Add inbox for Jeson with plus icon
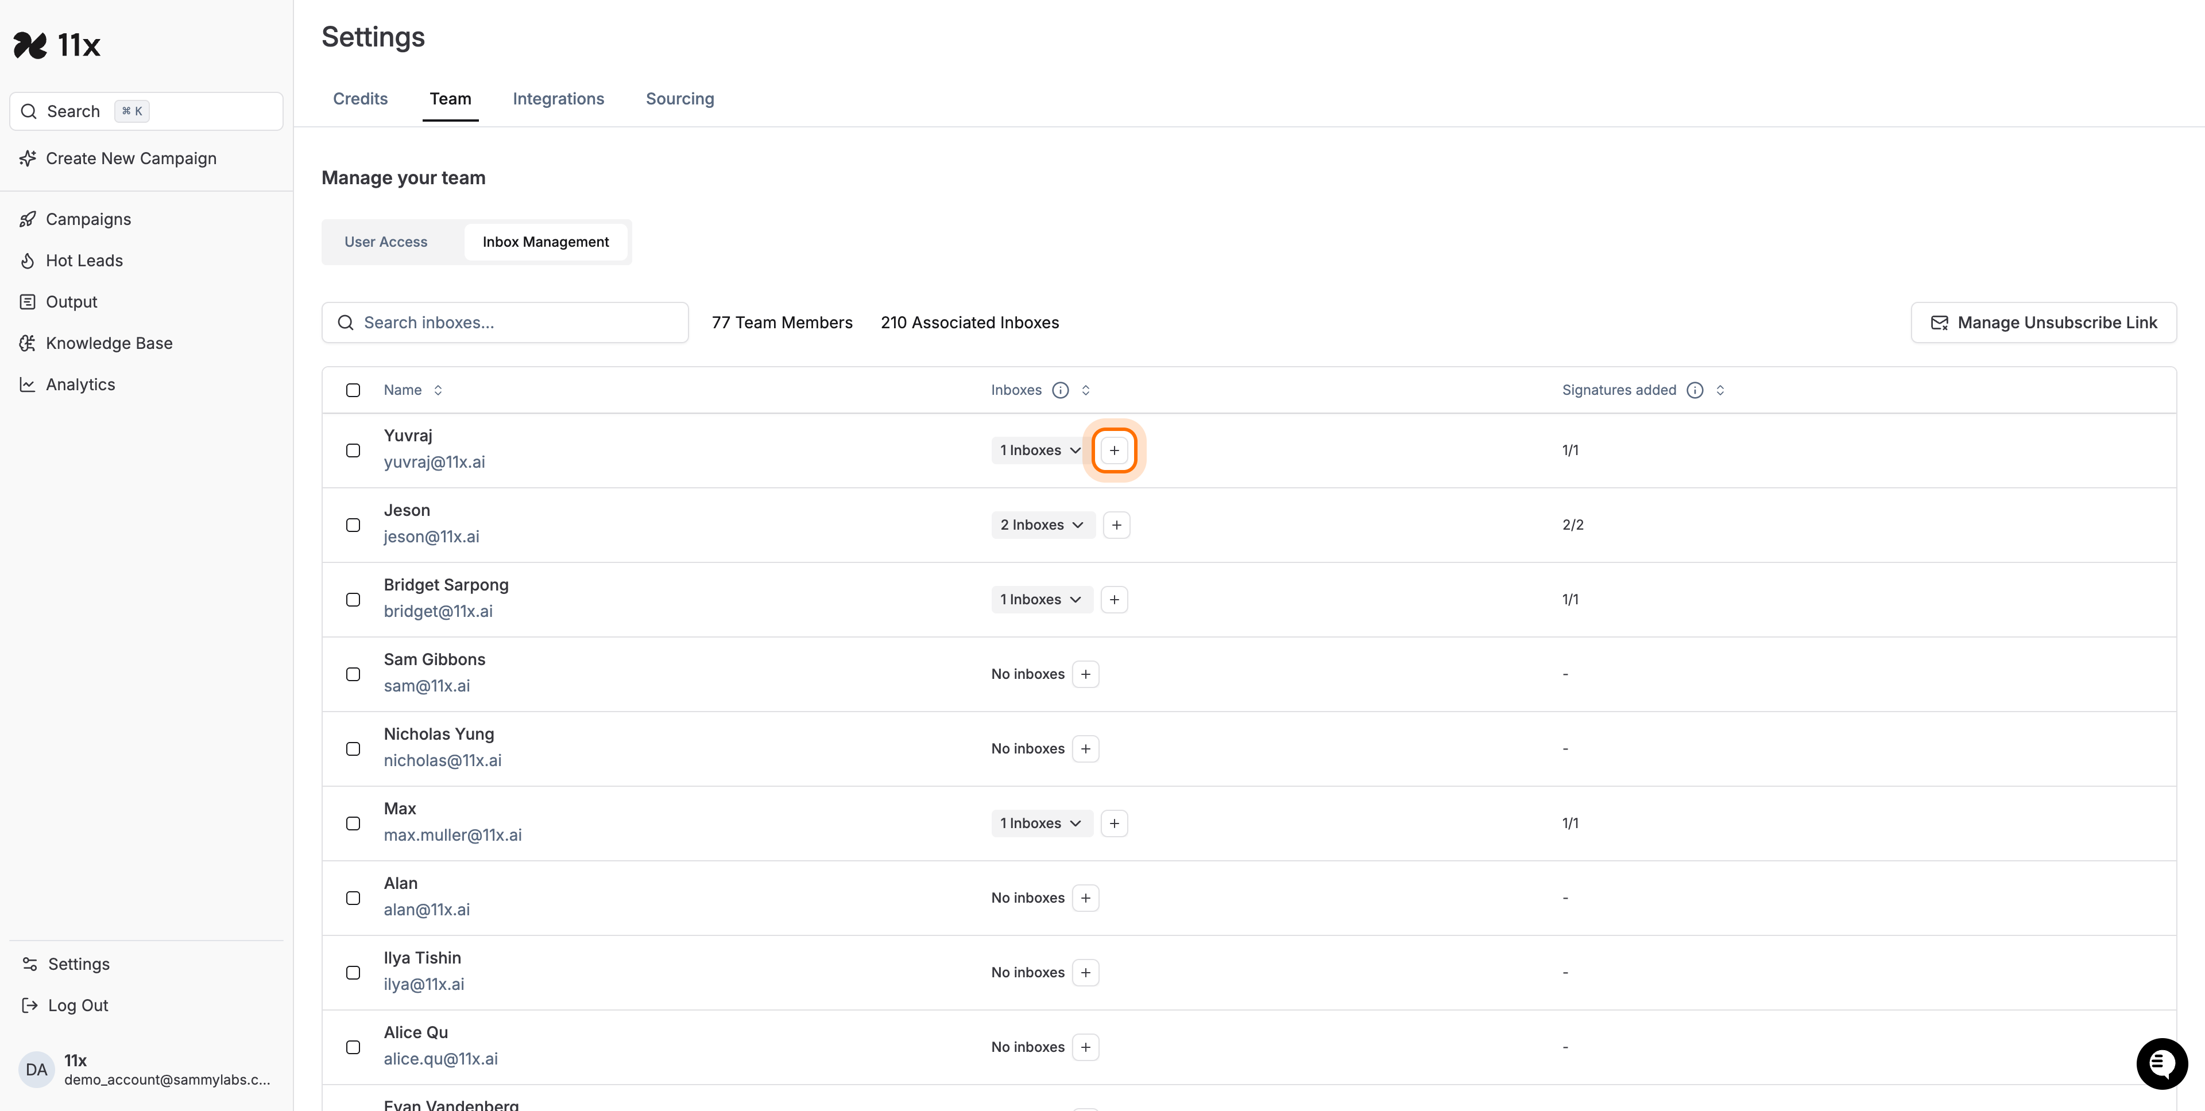This screenshot has height=1111, width=2205. pos(1116,525)
